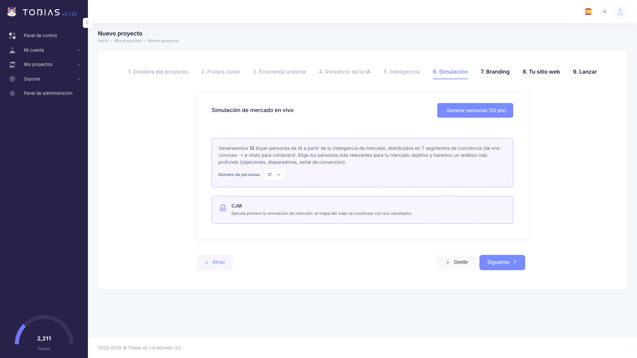Click the Siguiente button
Viewport: 637px width, 358px height.
coord(502,263)
